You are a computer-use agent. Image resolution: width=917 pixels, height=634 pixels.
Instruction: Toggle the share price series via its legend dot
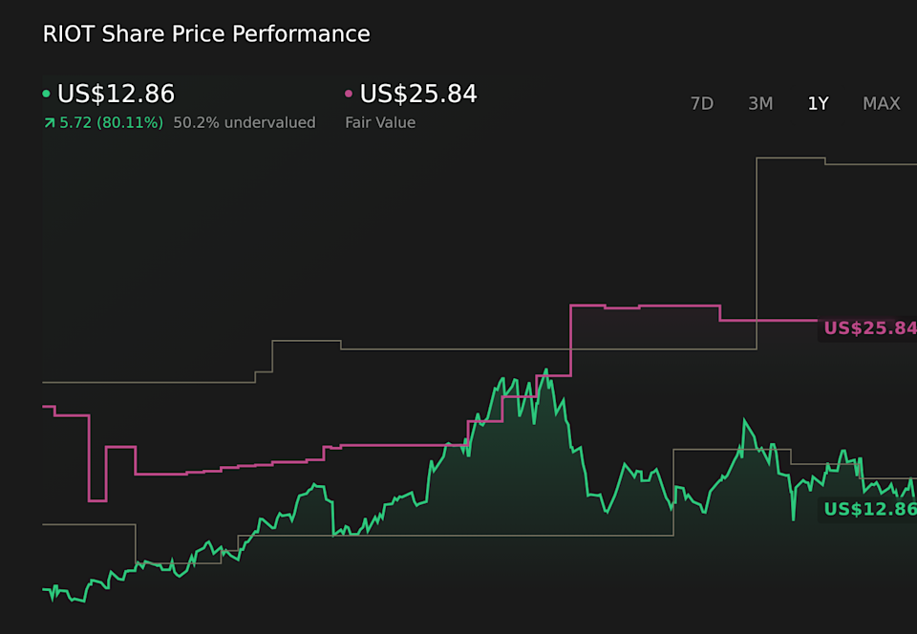tap(47, 94)
